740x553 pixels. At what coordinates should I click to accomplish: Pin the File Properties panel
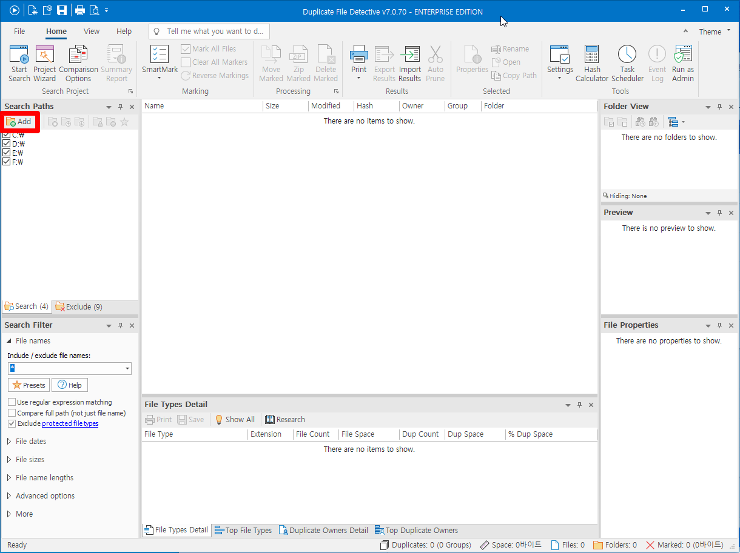pos(719,325)
